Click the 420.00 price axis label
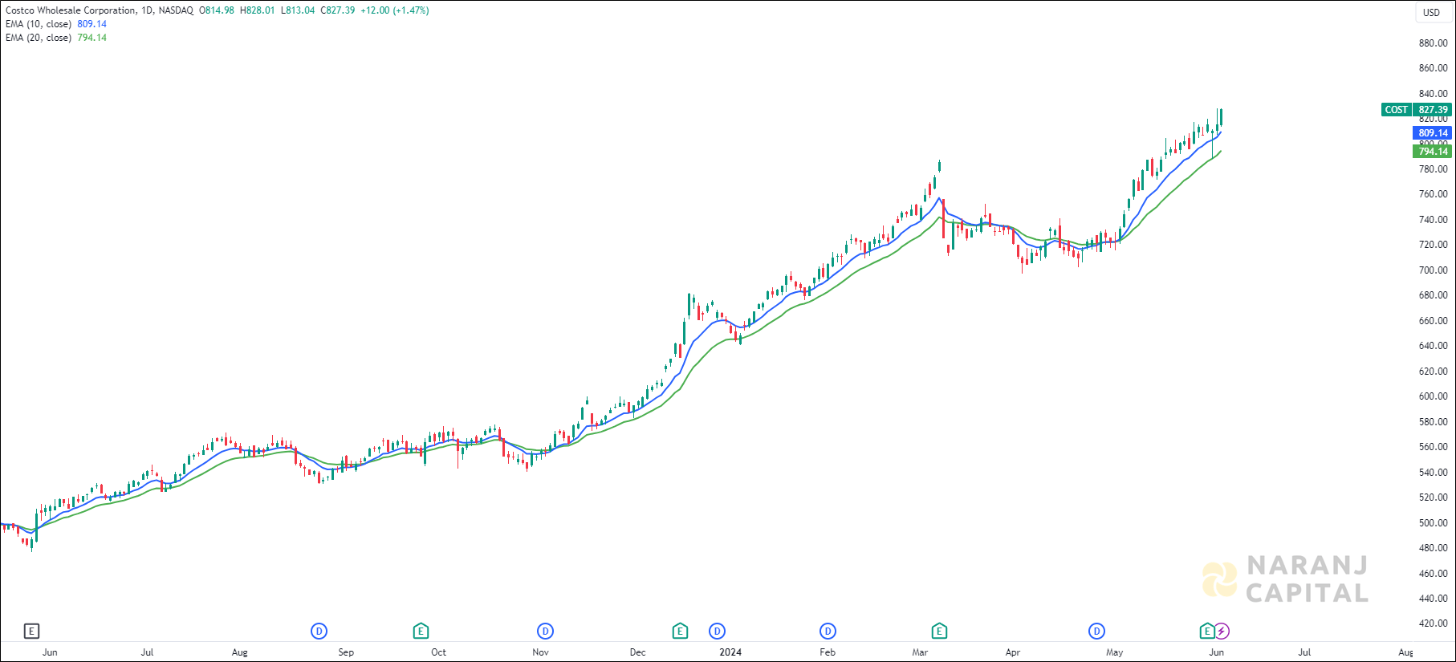 tap(1434, 623)
